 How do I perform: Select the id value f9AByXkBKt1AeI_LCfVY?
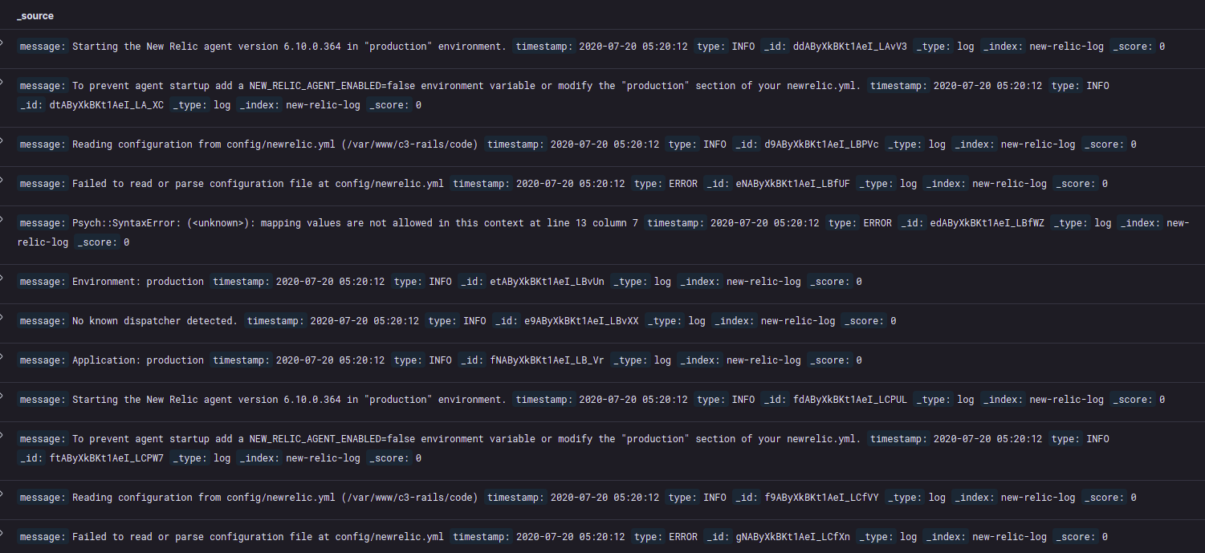[x=821, y=498]
